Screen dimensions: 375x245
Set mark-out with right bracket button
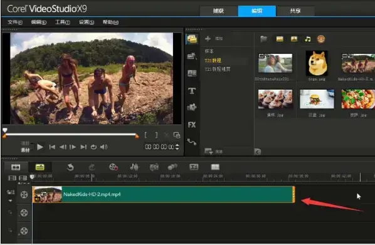(x=156, y=135)
